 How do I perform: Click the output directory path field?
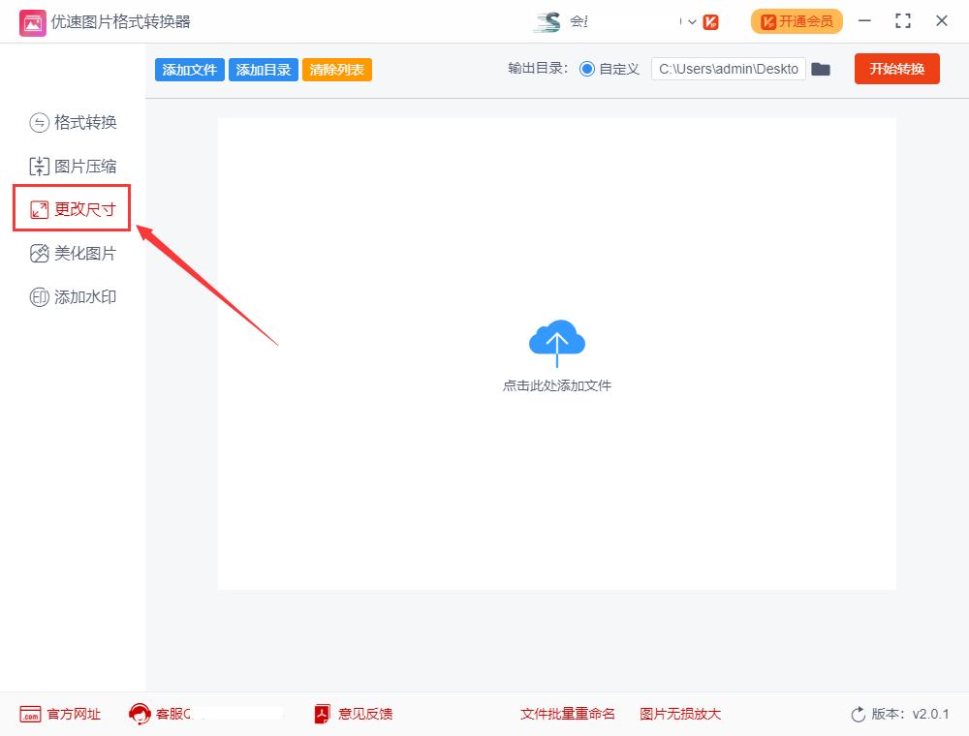click(x=728, y=69)
